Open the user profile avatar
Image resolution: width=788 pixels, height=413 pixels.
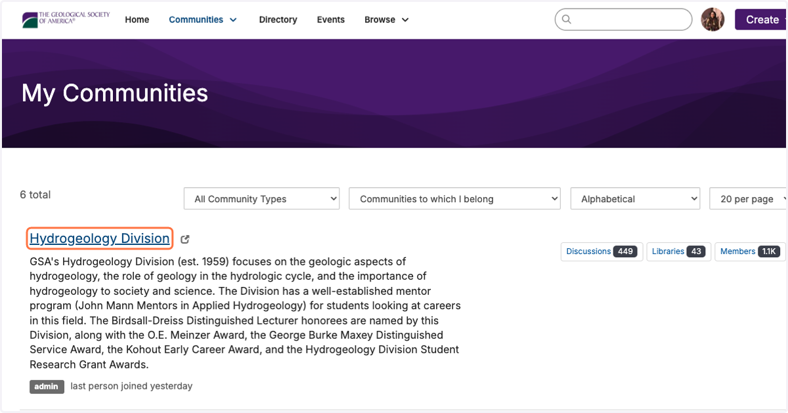(712, 20)
